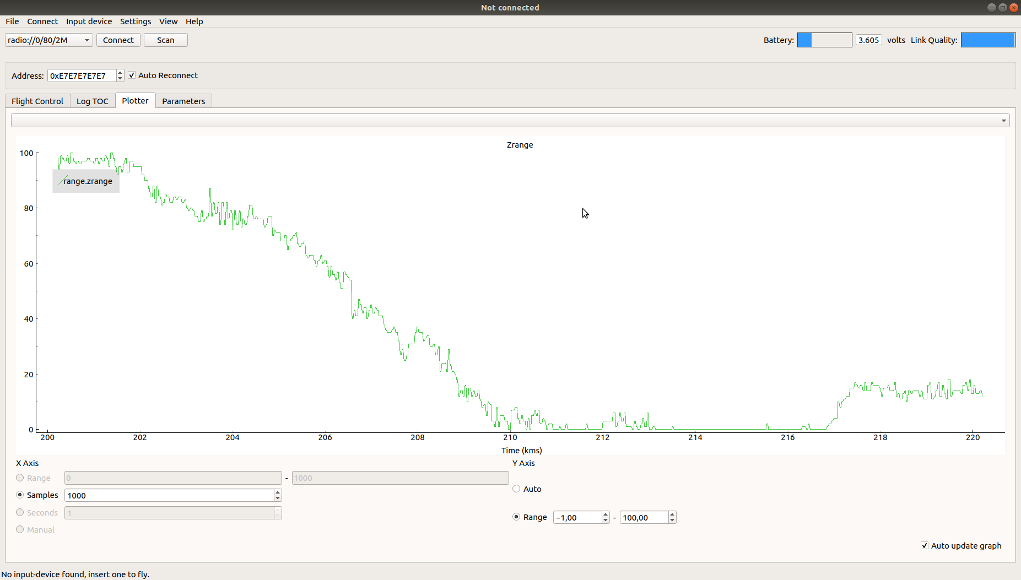Click the Connect button

coord(118,40)
